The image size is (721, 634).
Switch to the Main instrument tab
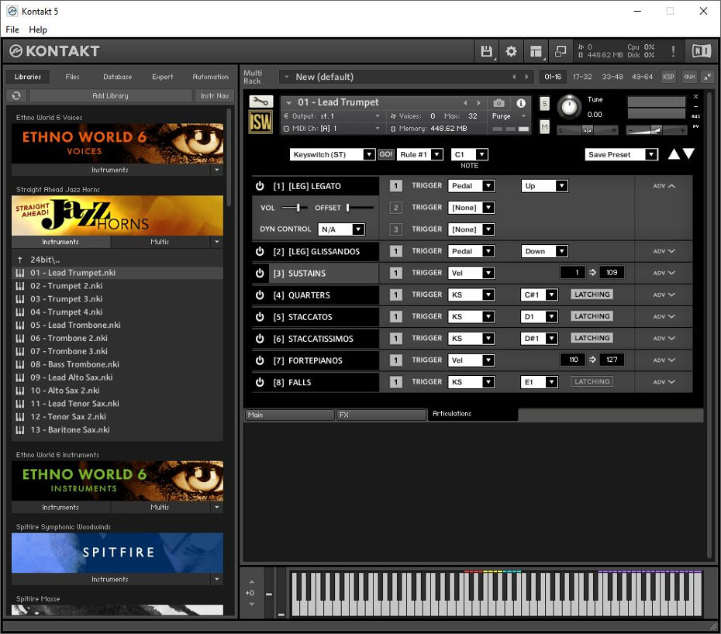coord(289,415)
